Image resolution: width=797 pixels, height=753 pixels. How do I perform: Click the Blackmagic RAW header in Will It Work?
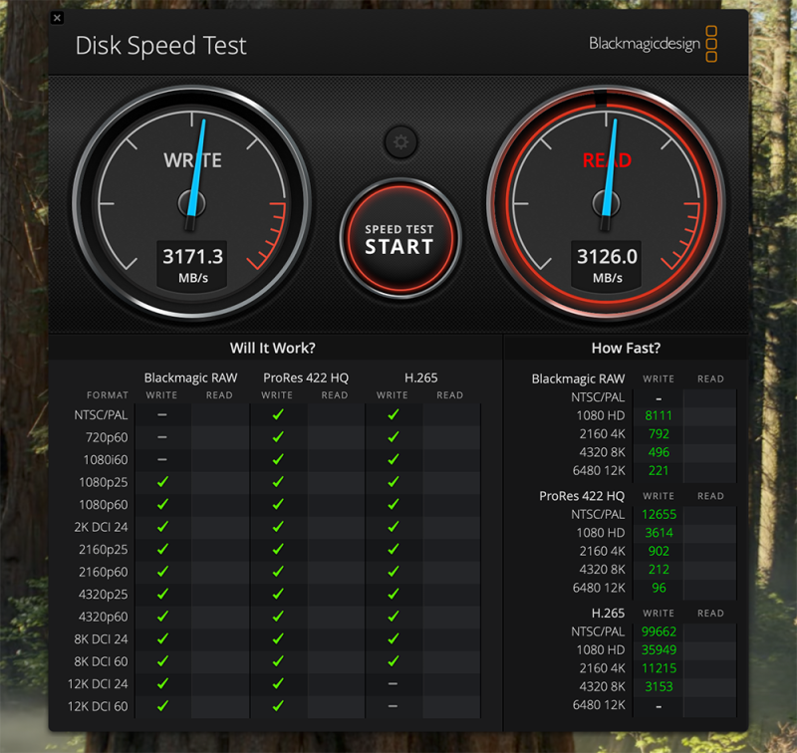[x=190, y=378]
